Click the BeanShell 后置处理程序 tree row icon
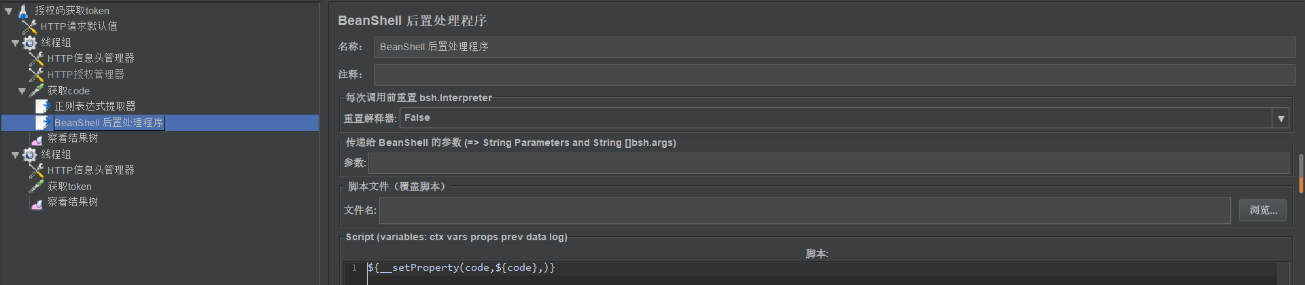Viewport: 1305px width, 285px height. pos(43,123)
